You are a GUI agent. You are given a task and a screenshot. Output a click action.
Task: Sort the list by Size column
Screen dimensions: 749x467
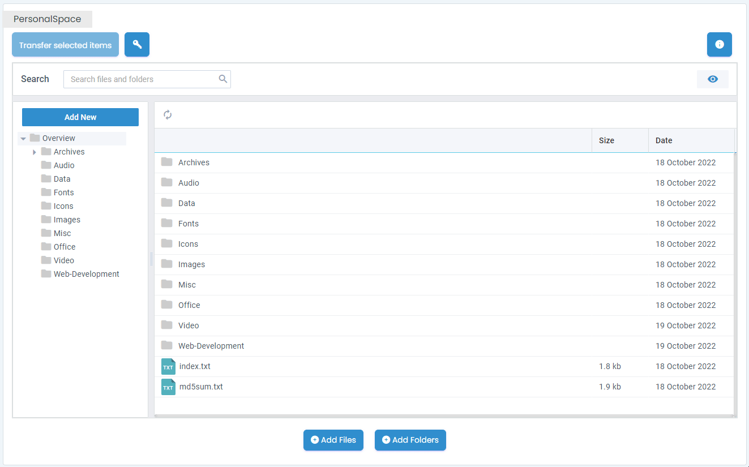click(x=606, y=140)
